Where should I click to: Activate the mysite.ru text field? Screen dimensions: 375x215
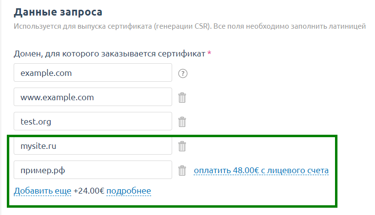93,145
